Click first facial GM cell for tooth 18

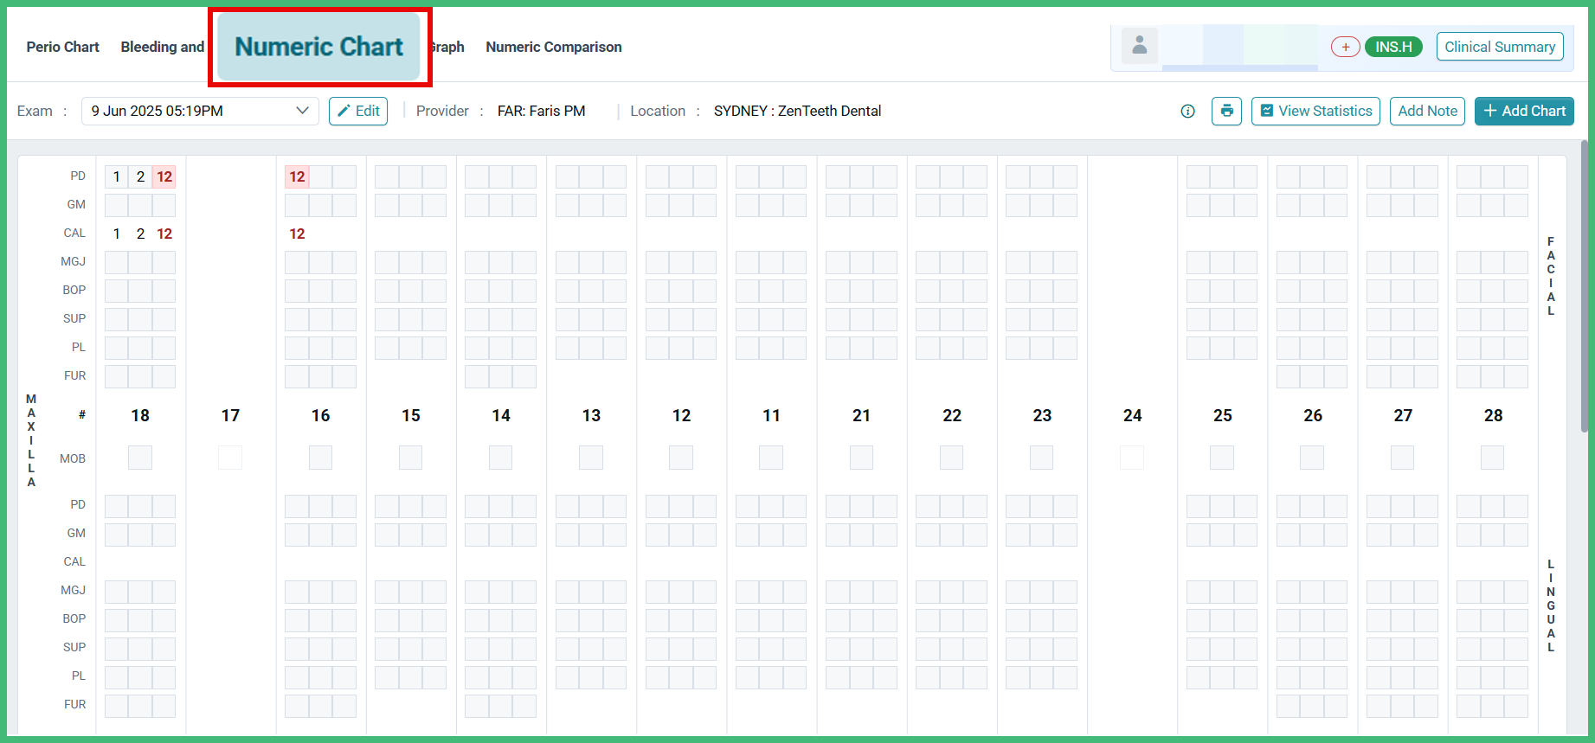117,205
